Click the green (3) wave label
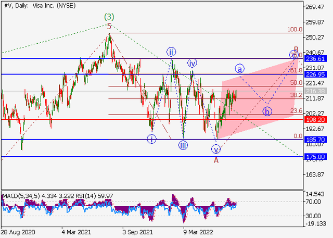This screenshot has height=238, width=333. (x=109, y=17)
